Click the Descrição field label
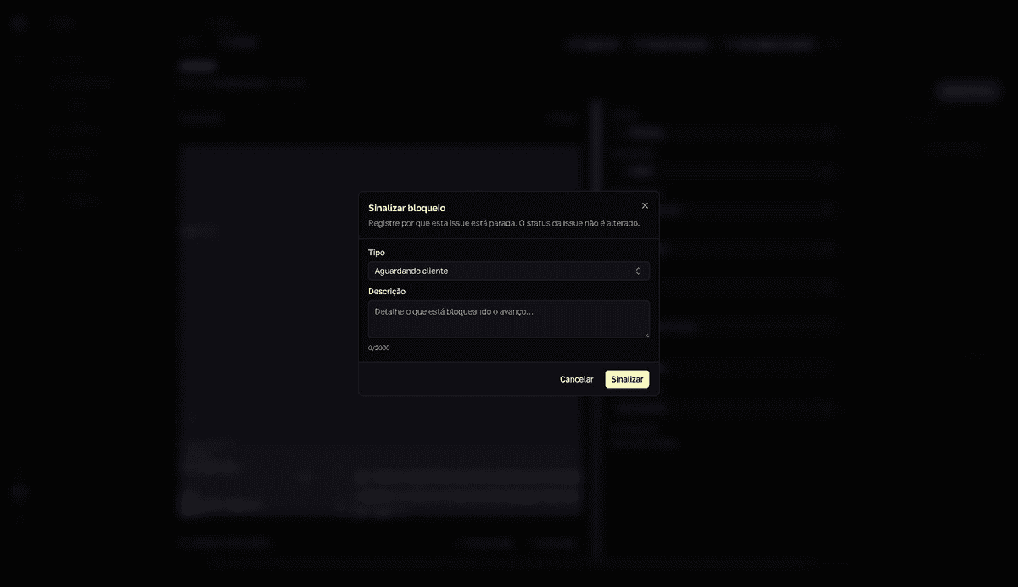Viewport: 1018px width, 587px height. pyautogui.click(x=387, y=291)
